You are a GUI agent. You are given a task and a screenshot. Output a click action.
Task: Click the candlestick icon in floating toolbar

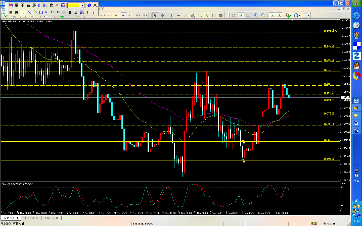click(x=11, y=5)
